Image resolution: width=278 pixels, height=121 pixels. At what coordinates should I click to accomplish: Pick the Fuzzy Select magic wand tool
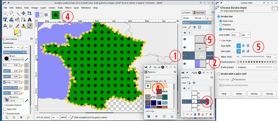coord(17,13)
